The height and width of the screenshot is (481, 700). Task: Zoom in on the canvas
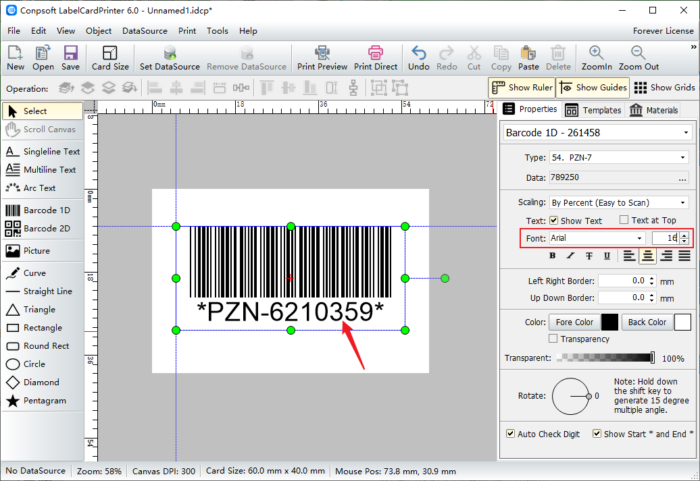pos(597,58)
